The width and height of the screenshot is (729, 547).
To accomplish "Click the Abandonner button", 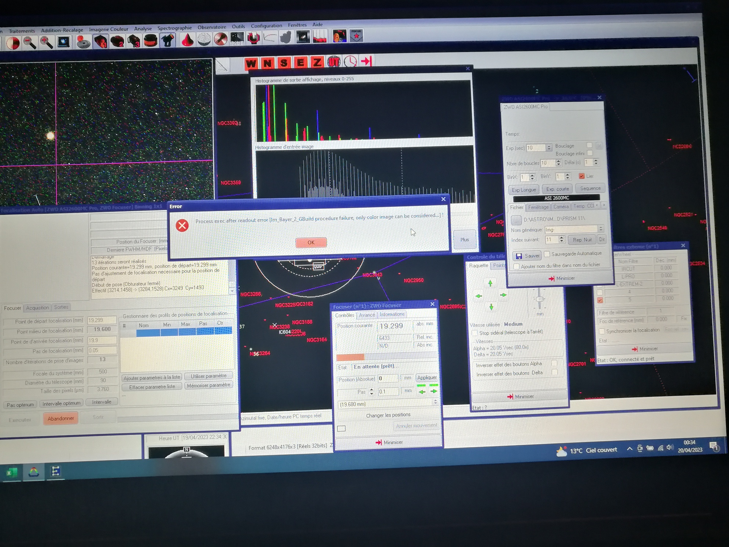I will [61, 418].
